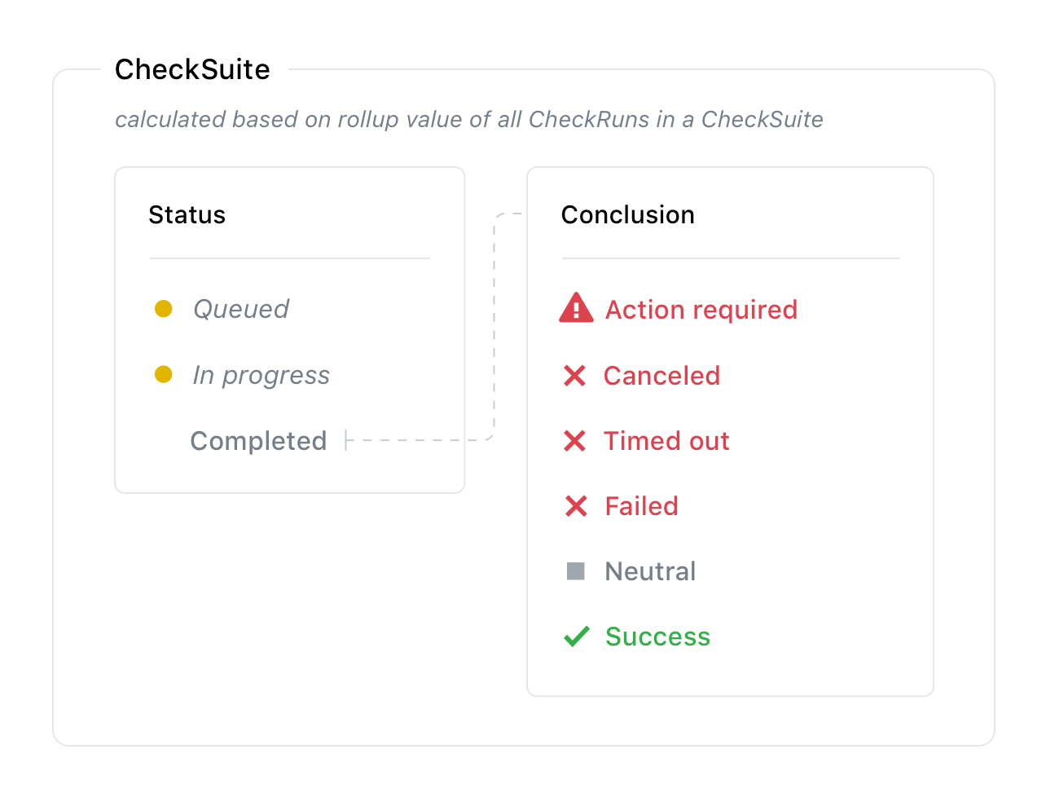
Task: Select the Canceled conclusion text
Action: point(661,376)
